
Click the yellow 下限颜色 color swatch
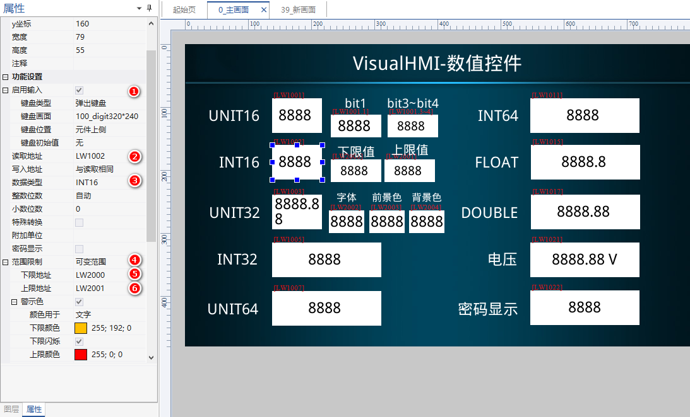(x=81, y=328)
